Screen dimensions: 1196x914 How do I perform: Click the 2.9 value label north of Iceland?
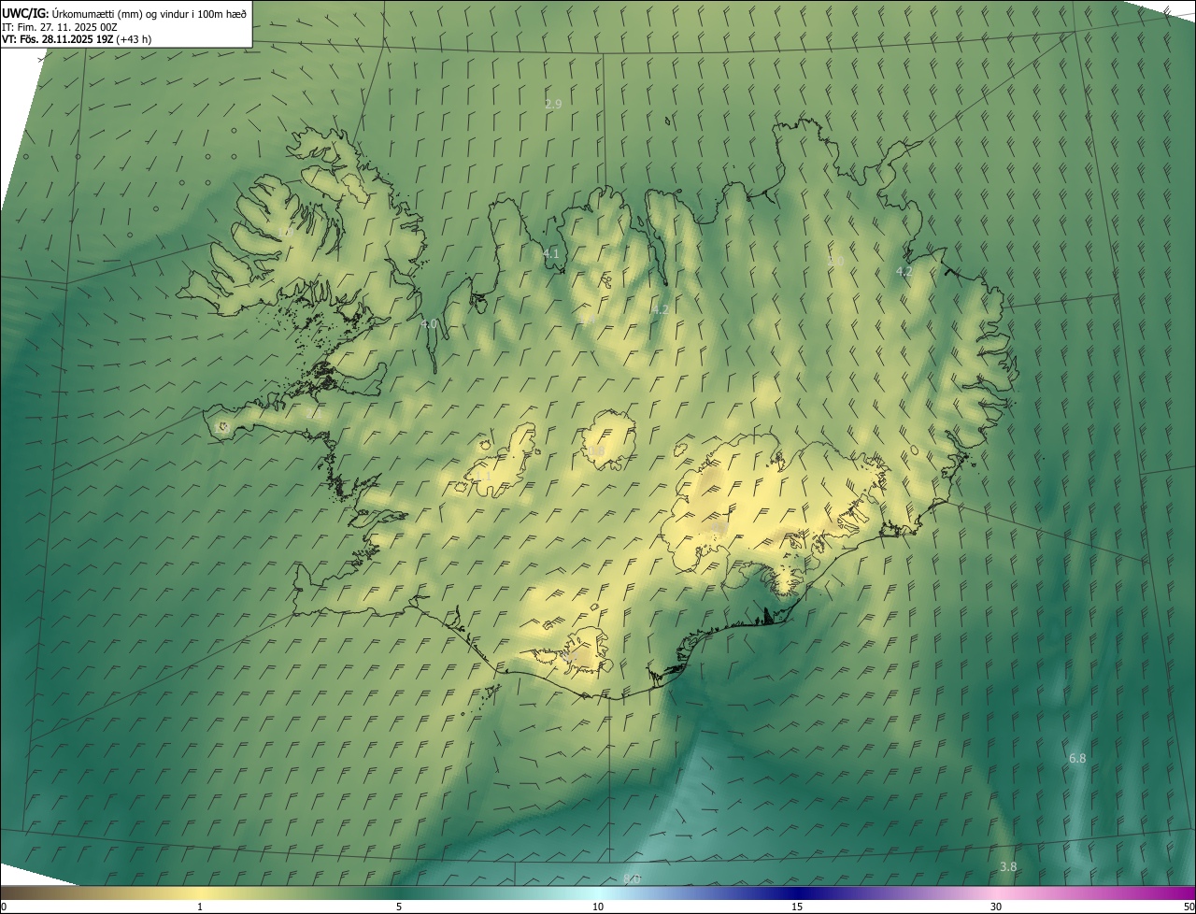(553, 104)
